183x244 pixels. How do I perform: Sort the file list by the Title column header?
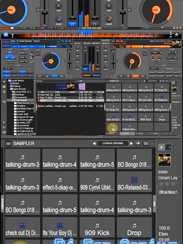click(x=42, y=92)
